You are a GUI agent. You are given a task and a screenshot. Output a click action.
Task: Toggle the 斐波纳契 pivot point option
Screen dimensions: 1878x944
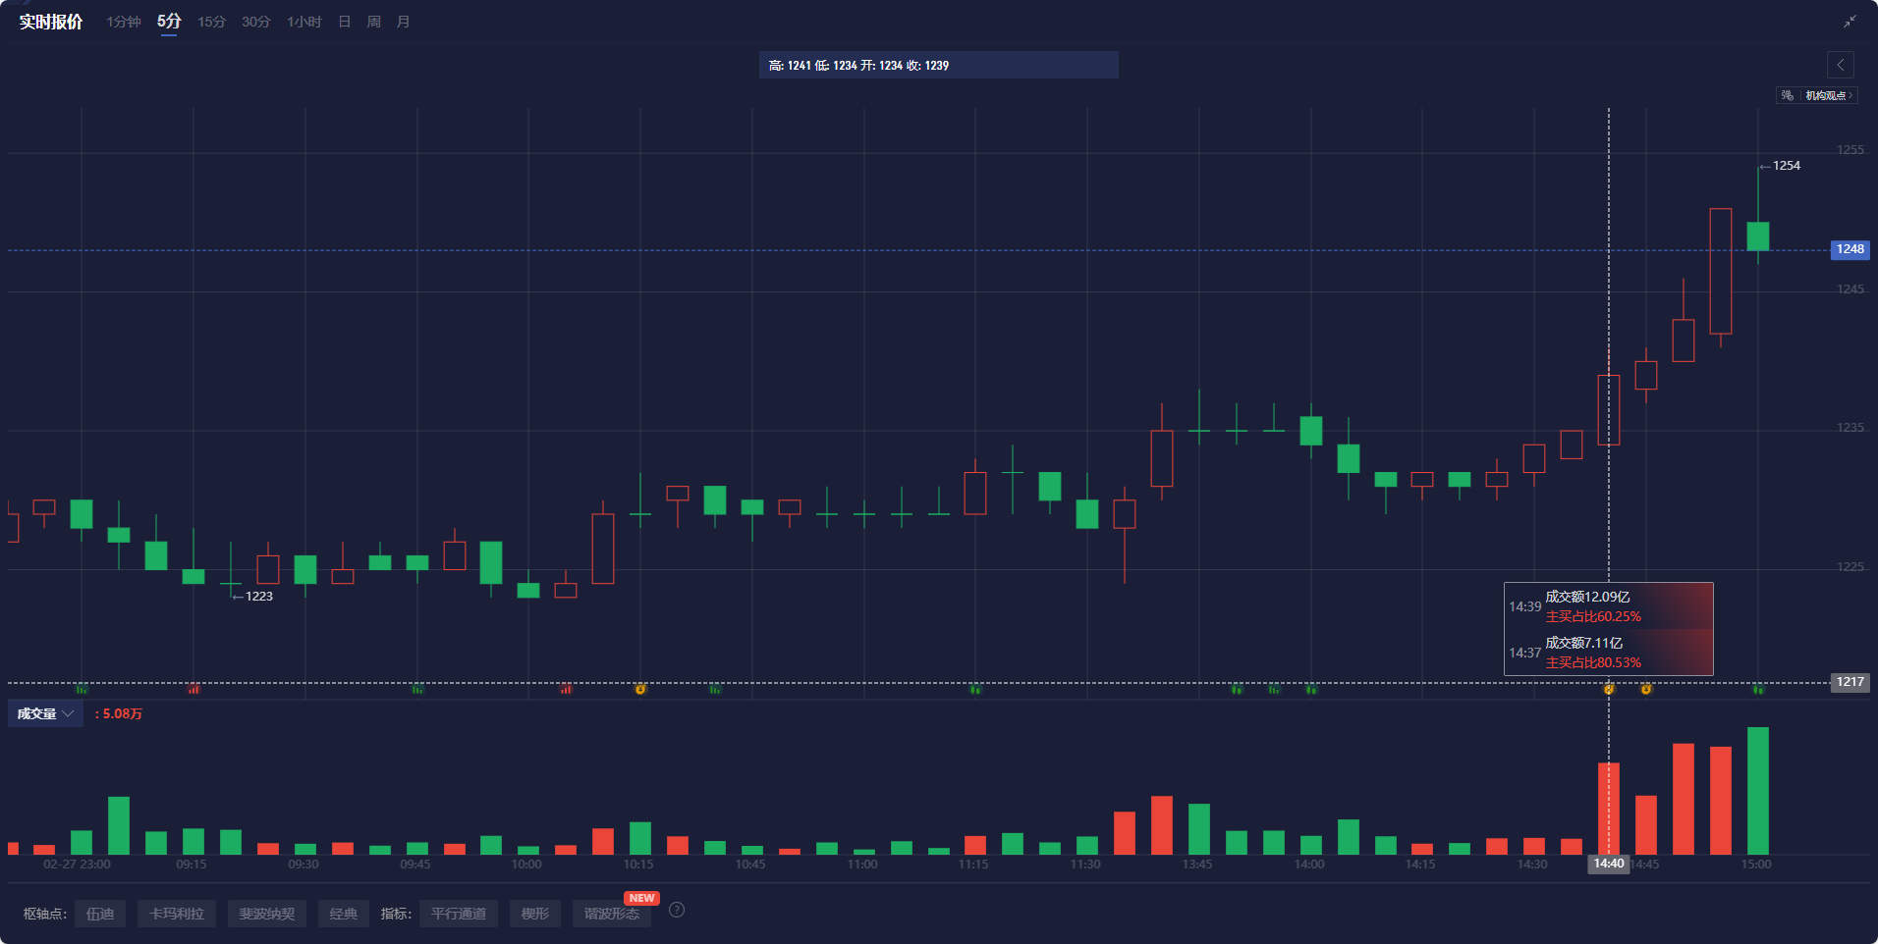tap(267, 913)
